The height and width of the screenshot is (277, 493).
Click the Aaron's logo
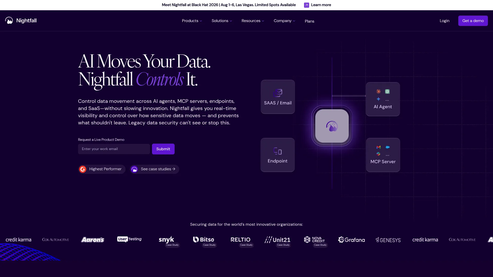[x=93, y=240]
